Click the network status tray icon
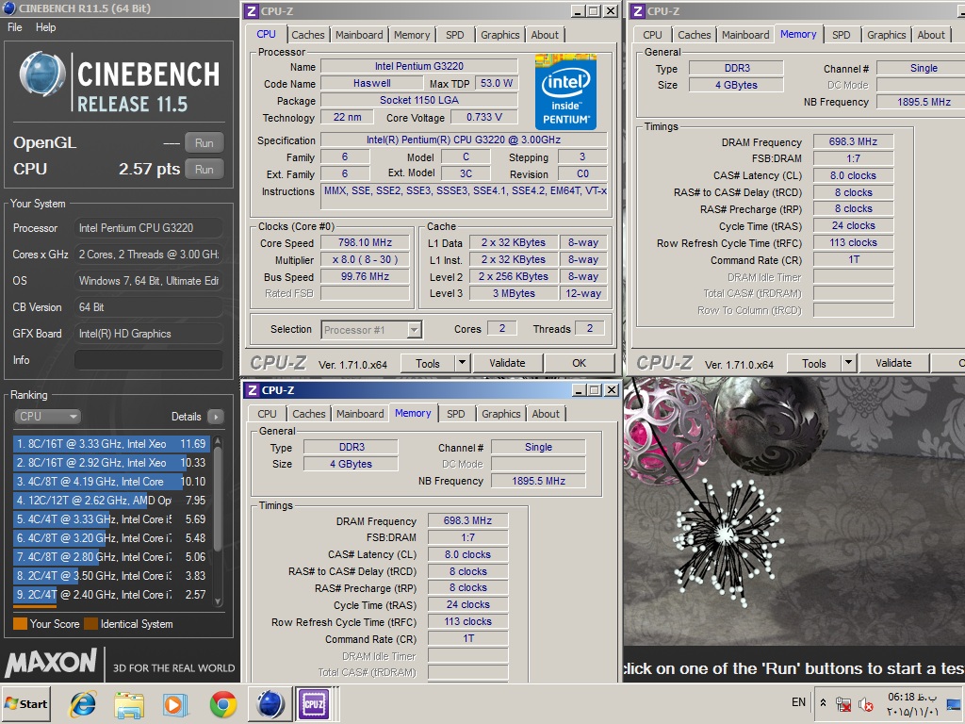This screenshot has height=724, width=965. tap(843, 704)
